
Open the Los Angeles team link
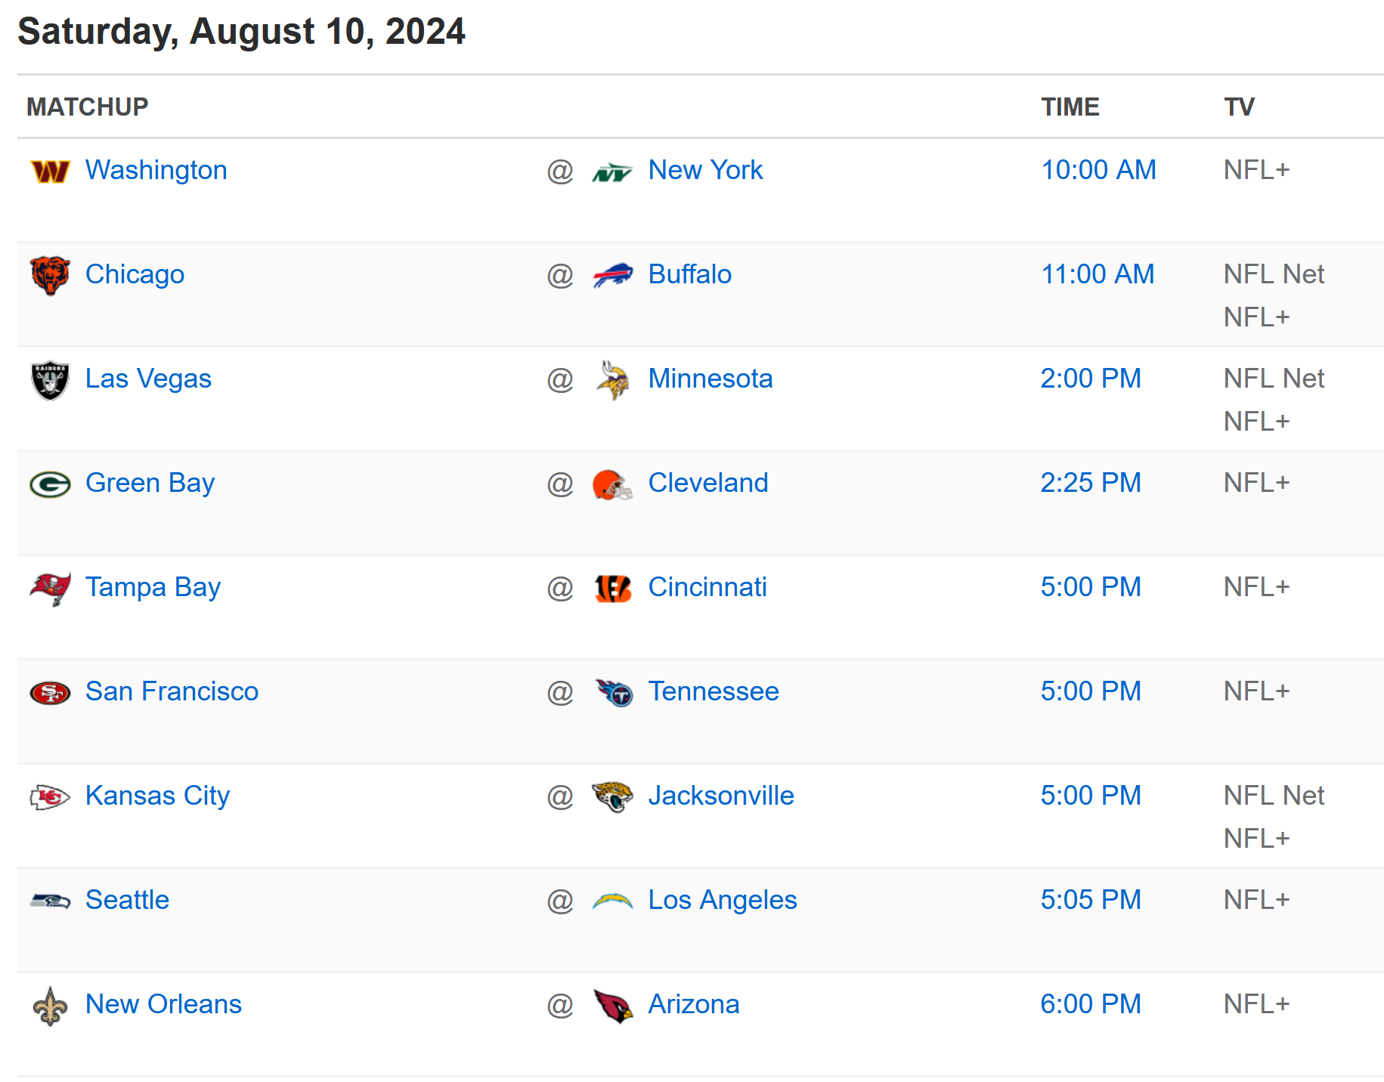tap(723, 900)
